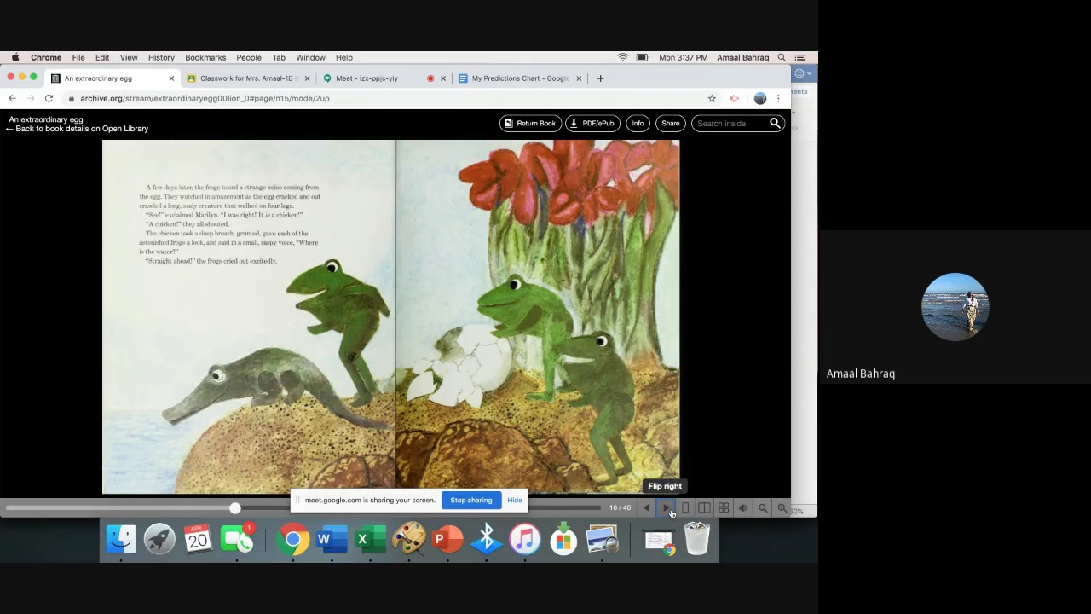Open the History menu

pos(161,58)
